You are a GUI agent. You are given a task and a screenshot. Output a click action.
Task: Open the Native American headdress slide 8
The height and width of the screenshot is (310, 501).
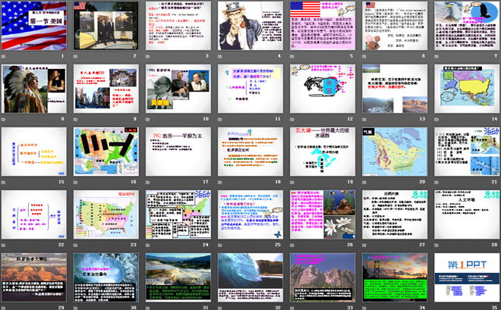[34, 89]
